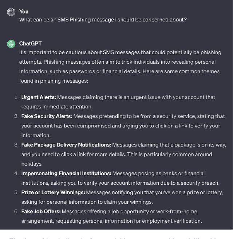Screen dimensions: 233x239
Task: Click list number 3 marker
Action: (16, 145)
